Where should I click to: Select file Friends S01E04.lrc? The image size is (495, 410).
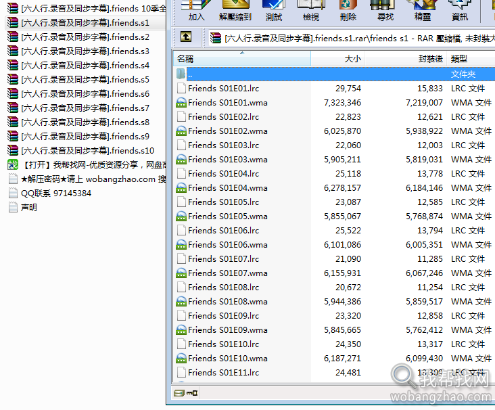(224, 174)
